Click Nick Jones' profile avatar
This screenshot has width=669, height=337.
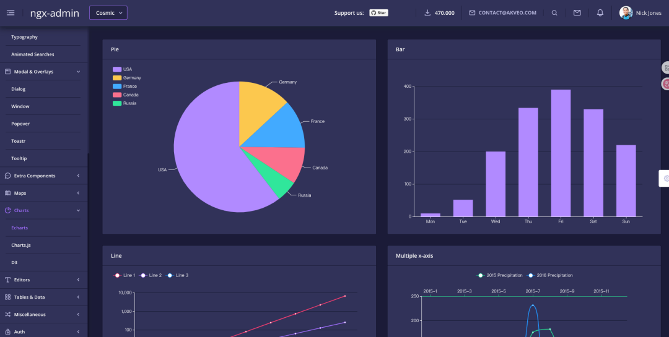pos(626,13)
